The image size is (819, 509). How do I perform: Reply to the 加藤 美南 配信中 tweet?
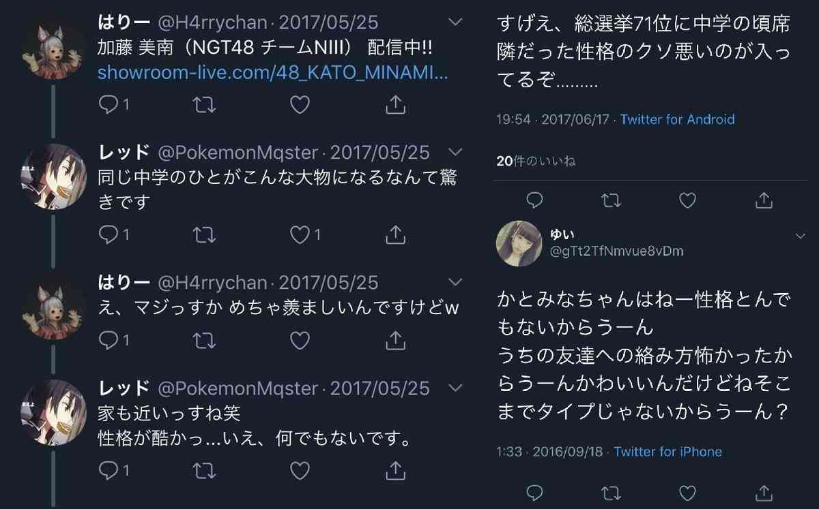coord(109,104)
